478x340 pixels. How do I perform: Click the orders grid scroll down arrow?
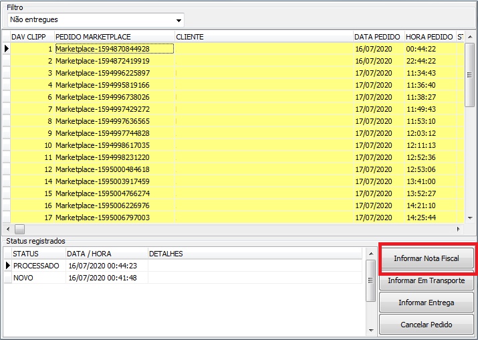tap(471, 218)
